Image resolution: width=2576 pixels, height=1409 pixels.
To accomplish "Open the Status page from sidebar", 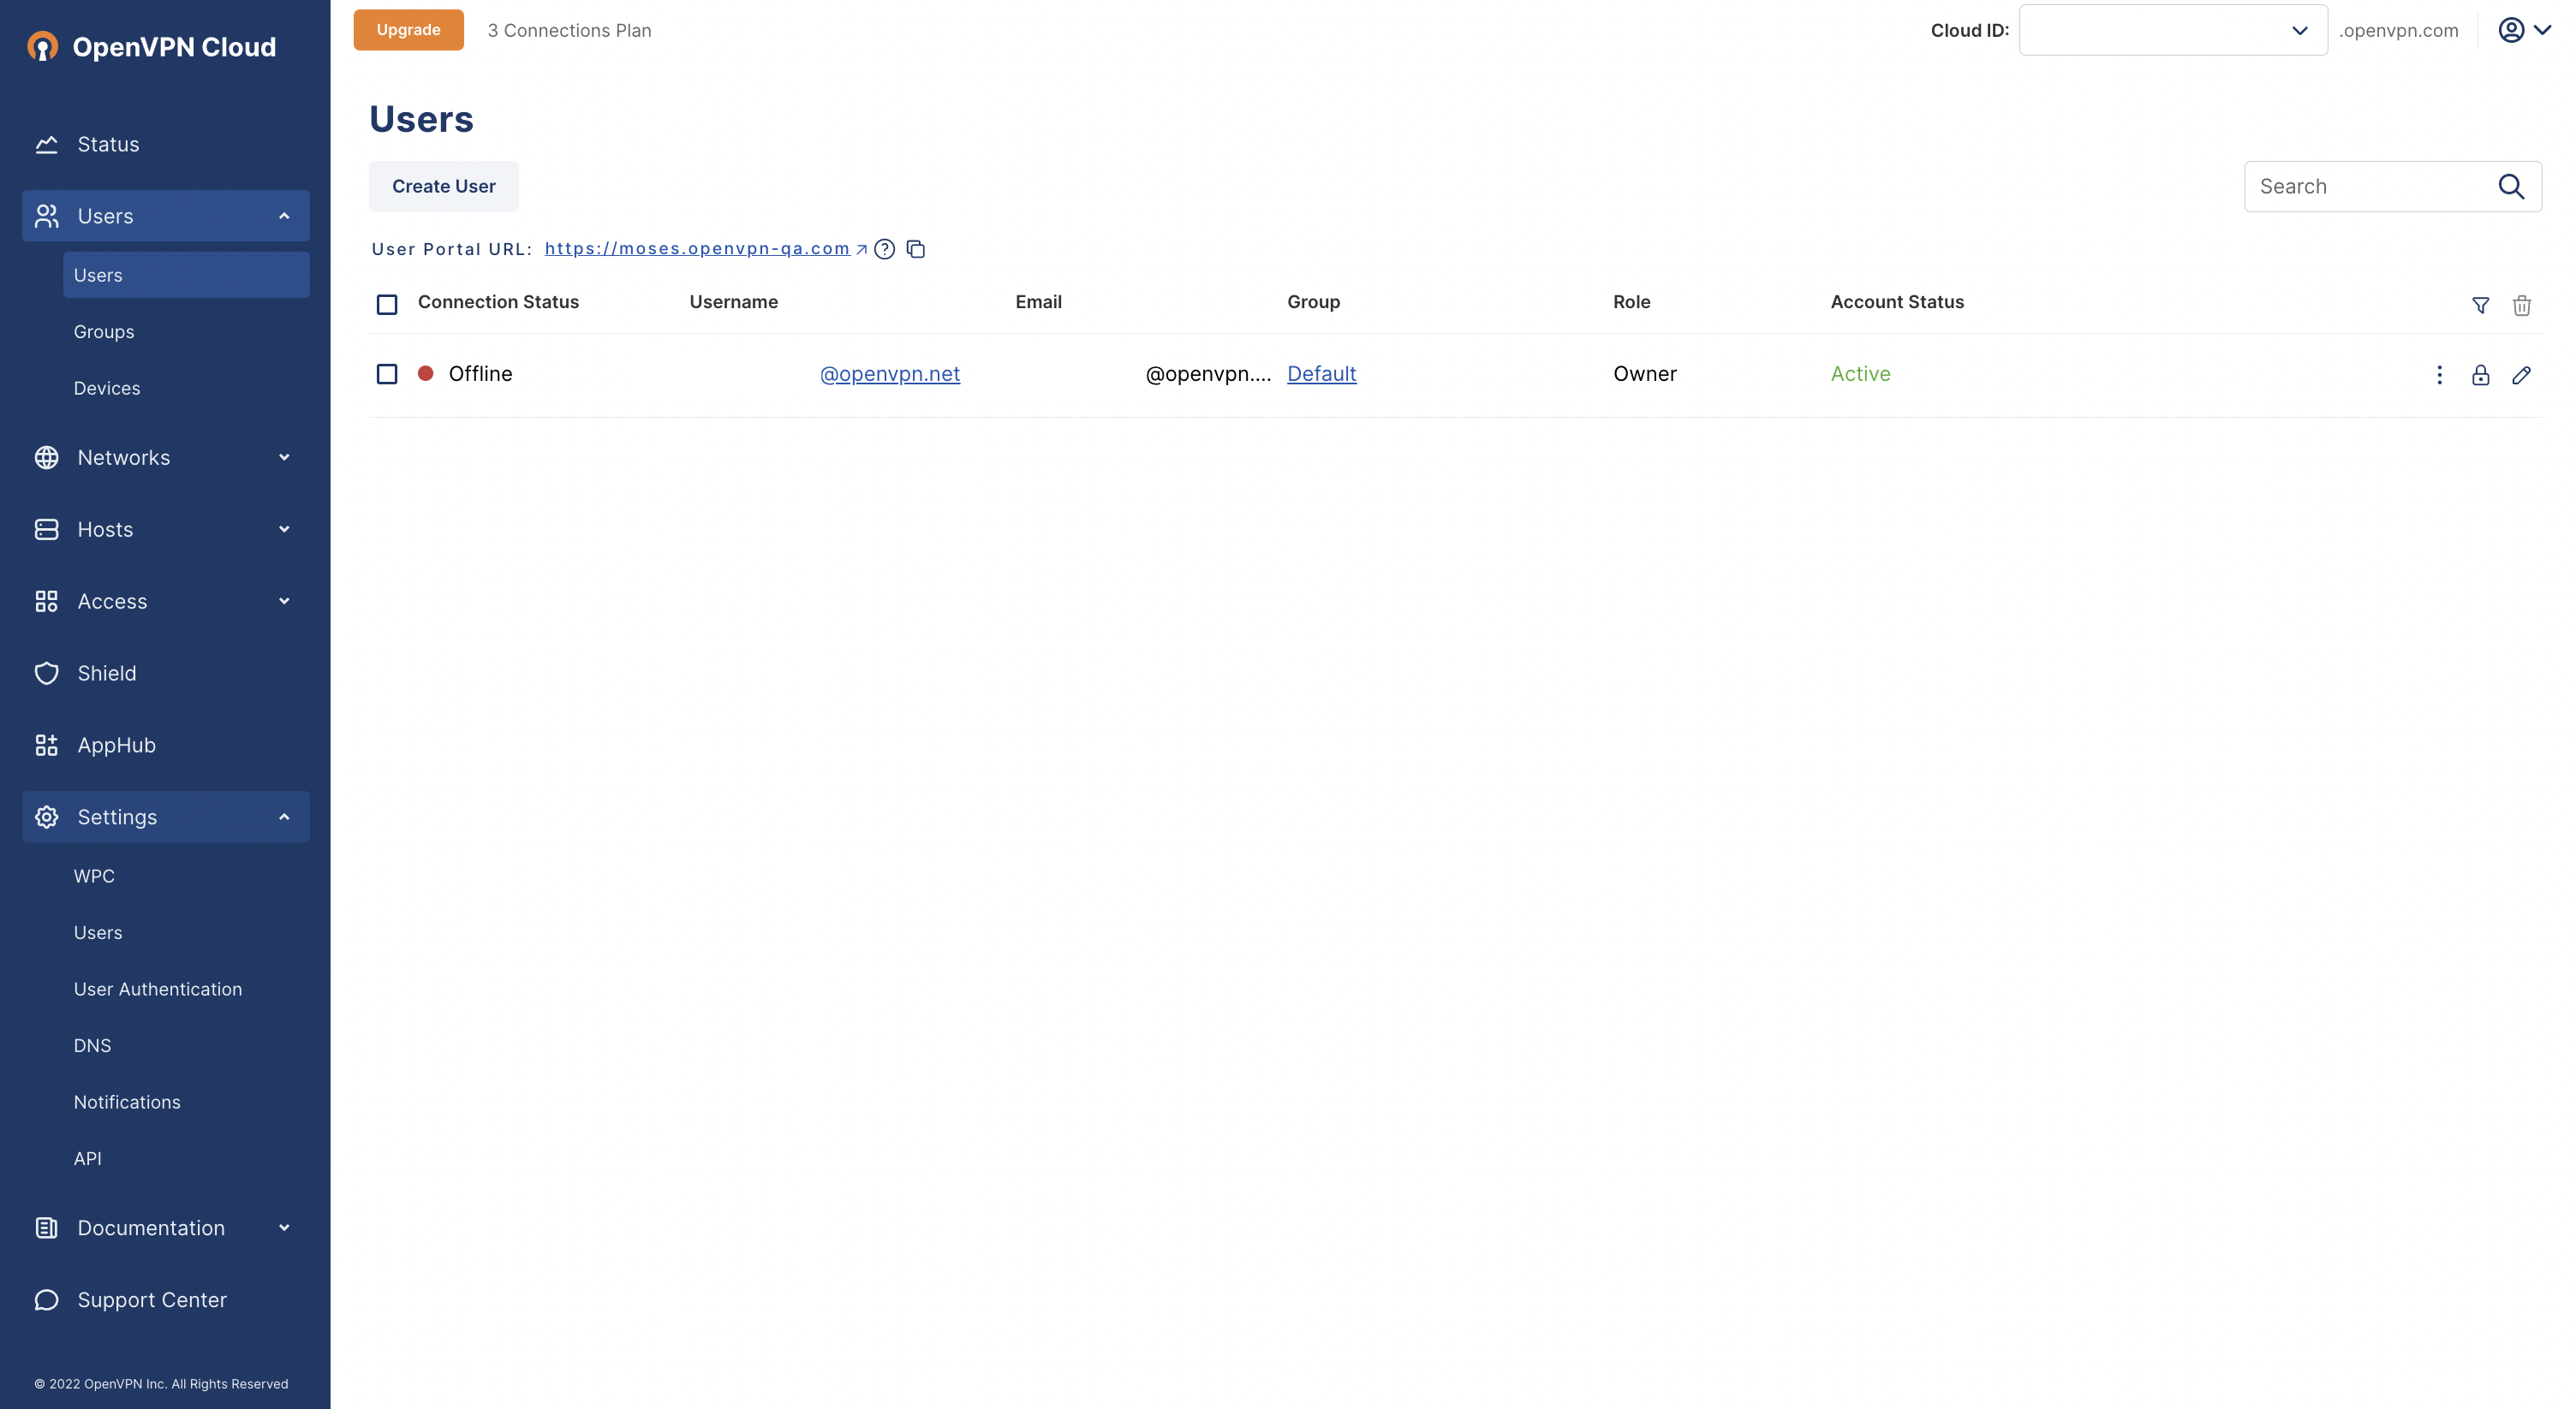I will [108, 144].
